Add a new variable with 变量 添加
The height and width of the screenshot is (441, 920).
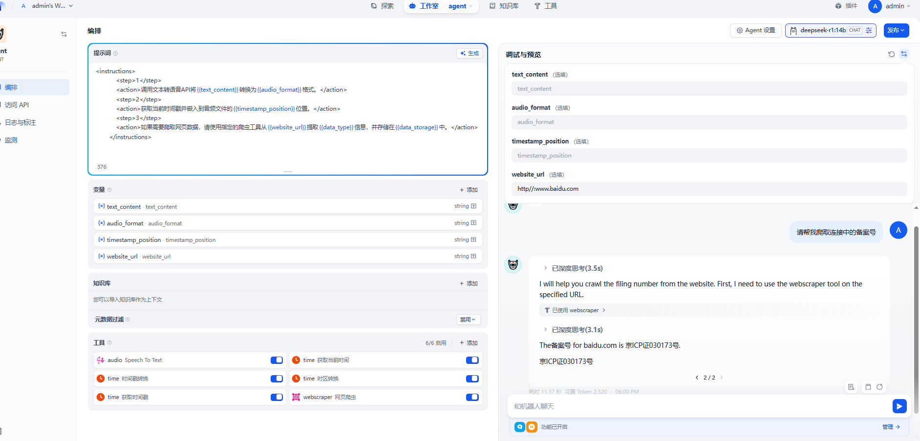click(469, 190)
